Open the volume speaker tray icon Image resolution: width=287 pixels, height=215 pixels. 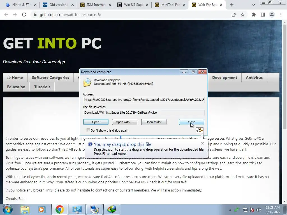259,209
